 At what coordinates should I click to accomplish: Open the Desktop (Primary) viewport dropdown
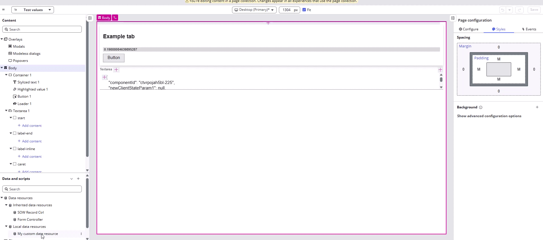[254, 10]
